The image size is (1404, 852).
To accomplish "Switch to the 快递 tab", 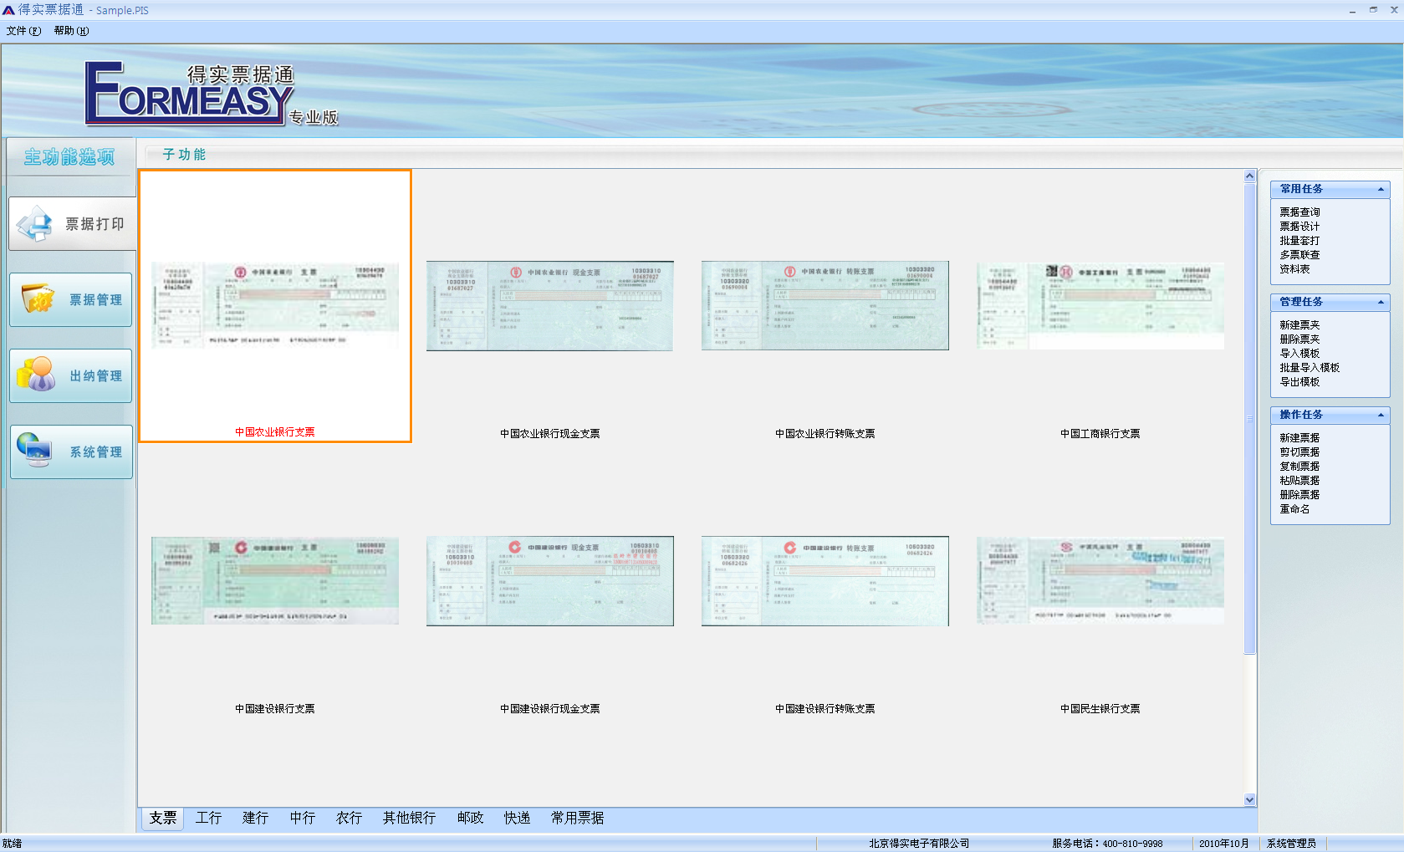I will [x=518, y=818].
